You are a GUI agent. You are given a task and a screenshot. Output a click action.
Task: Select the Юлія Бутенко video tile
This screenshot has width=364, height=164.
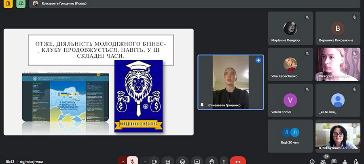(x=338, y=136)
